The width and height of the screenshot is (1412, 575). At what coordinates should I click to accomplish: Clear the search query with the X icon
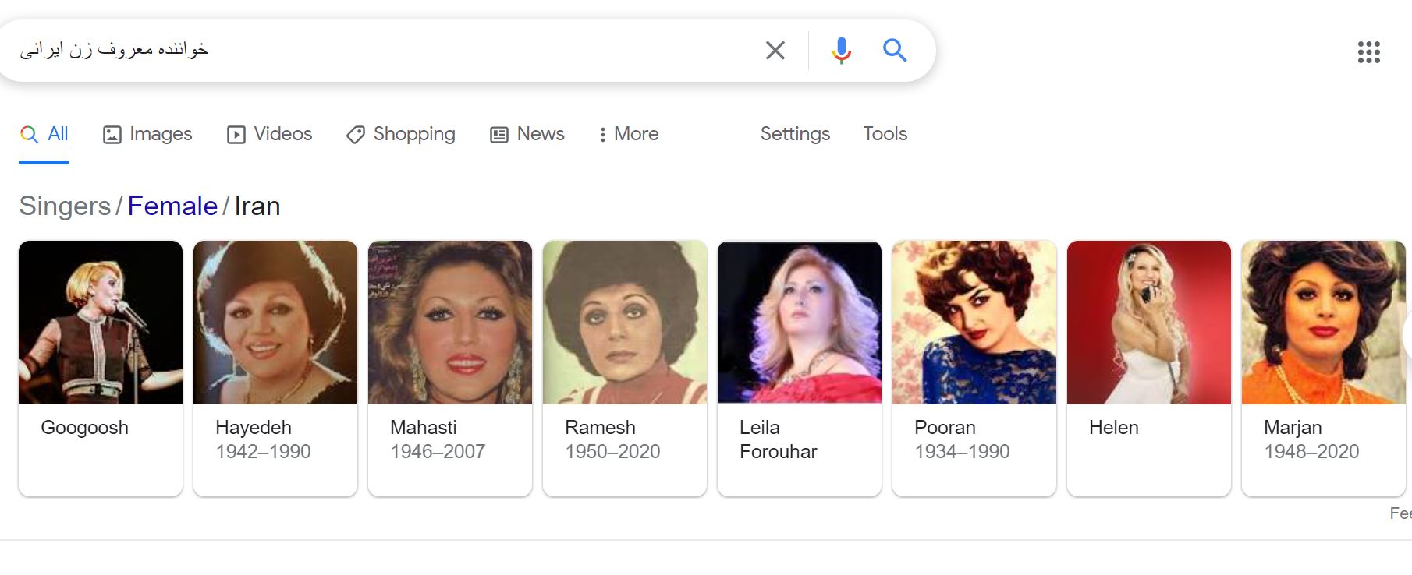(x=775, y=50)
